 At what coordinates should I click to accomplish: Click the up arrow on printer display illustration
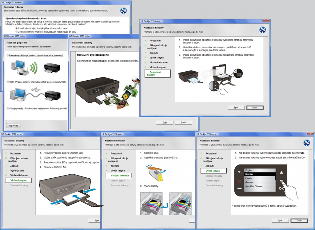(x=281, y=172)
